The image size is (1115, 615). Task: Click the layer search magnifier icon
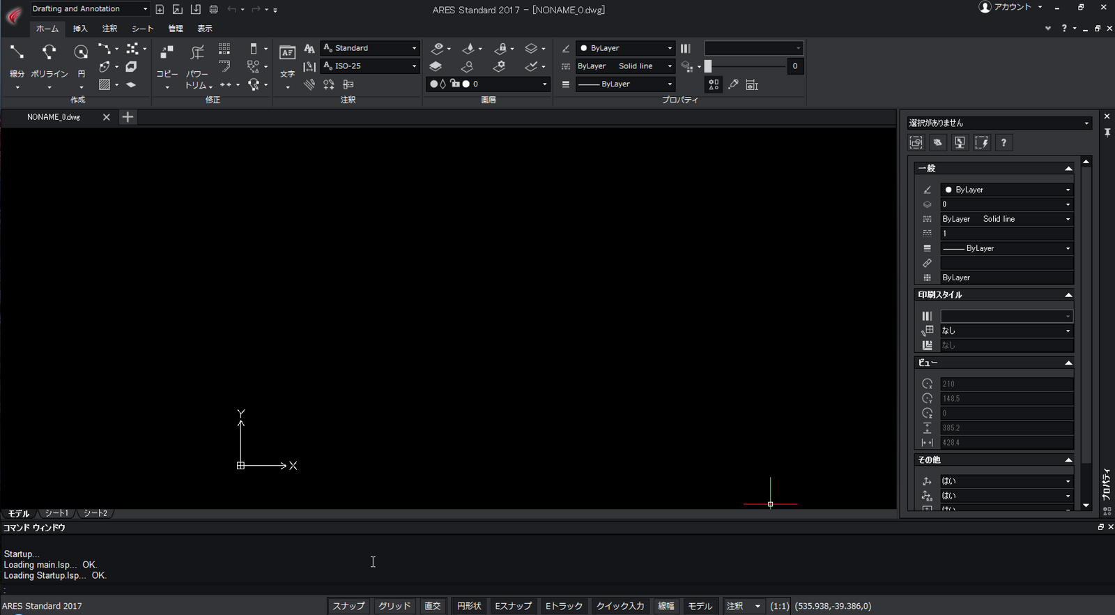click(468, 66)
